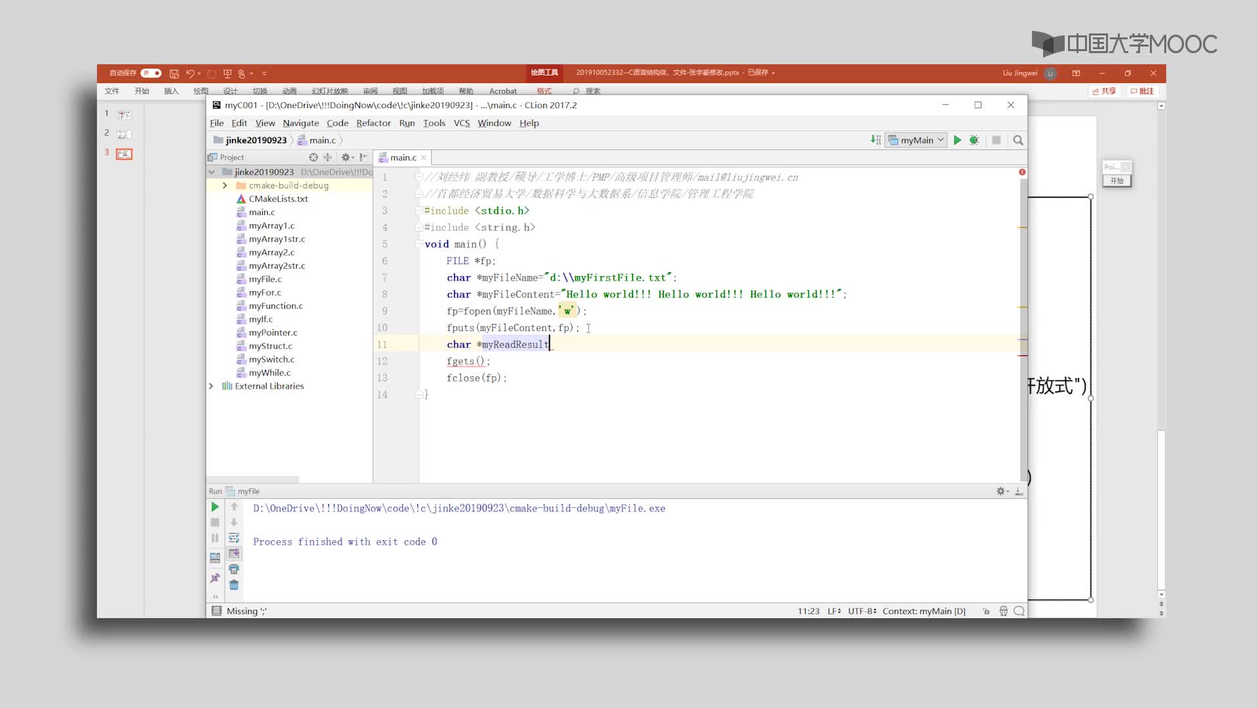Click the down arrow in the Run panel
Screen dimensions: 1258x708
pos(234,522)
